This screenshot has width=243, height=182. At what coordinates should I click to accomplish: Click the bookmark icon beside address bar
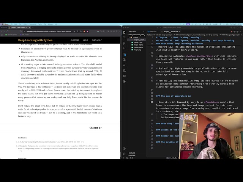pyautogui.click(x=21, y=31)
